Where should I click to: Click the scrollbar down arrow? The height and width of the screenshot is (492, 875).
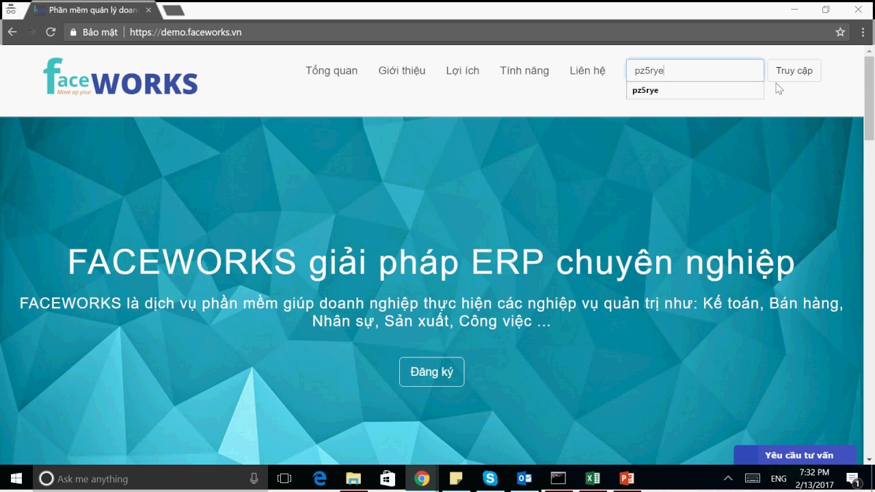869,460
